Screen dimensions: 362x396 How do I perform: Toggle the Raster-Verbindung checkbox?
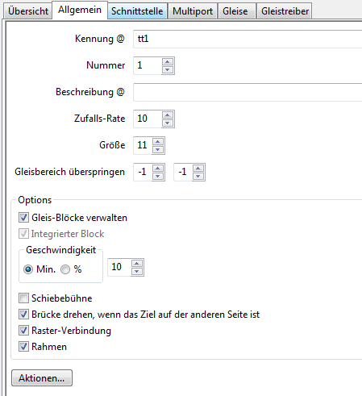click(x=23, y=331)
